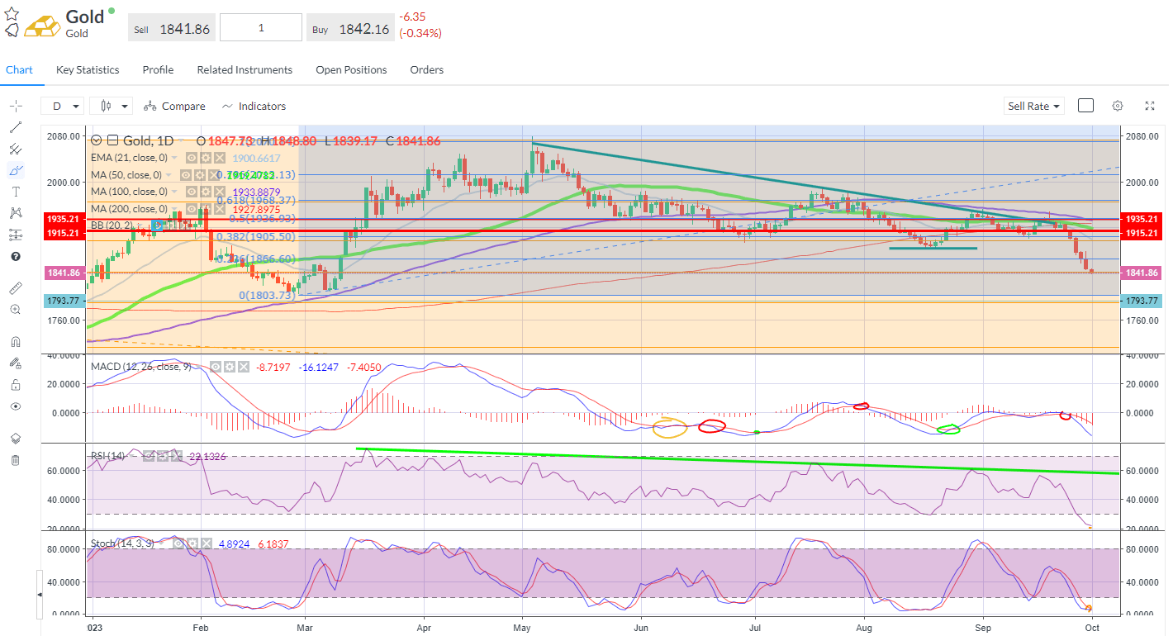Click the quantity input field
The width and height of the screenshot is (1173, 636).
point(261,27)
